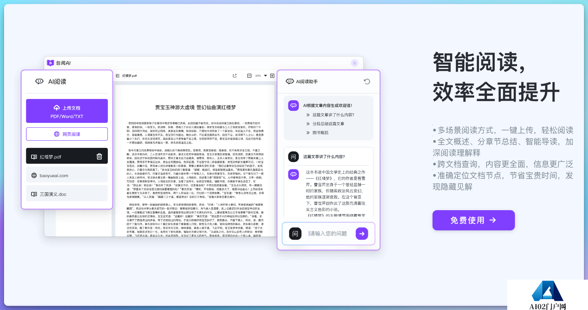The height and width of the screenshot is (310, 588).
Task: Choose suggestion 这篇文章讲了什么内容?
Action: click(333, 115)
